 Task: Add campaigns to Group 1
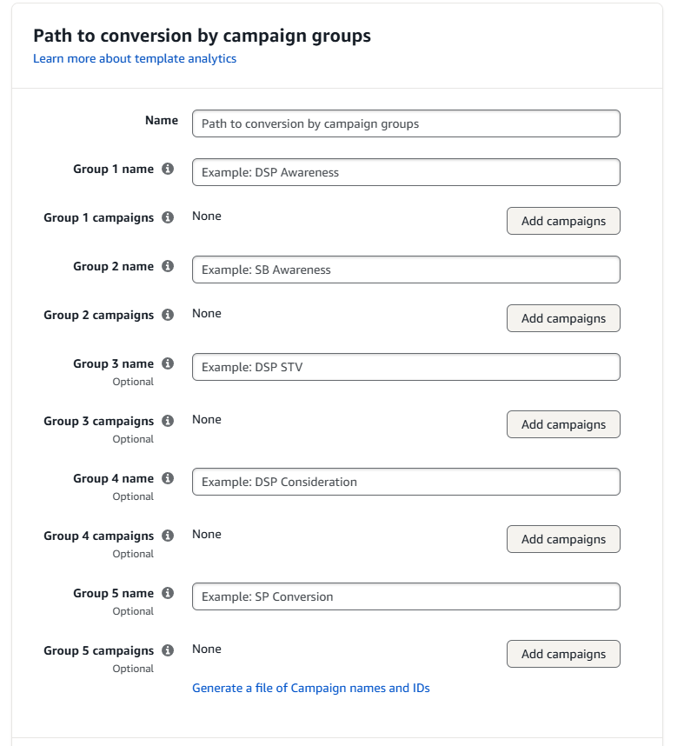click(563, 221)
